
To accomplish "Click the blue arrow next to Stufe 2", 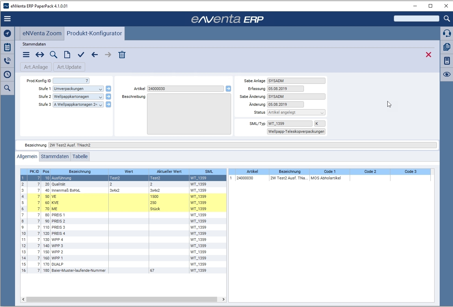I will [x=108, y=97].
